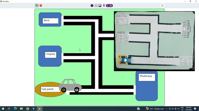Open Google Chrome from taskbar

point(27,109)
